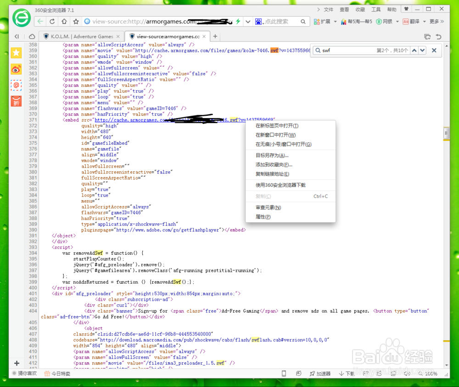Open the 翻译 translate extension
Screen dimensions: 459x387
[411, 22]
